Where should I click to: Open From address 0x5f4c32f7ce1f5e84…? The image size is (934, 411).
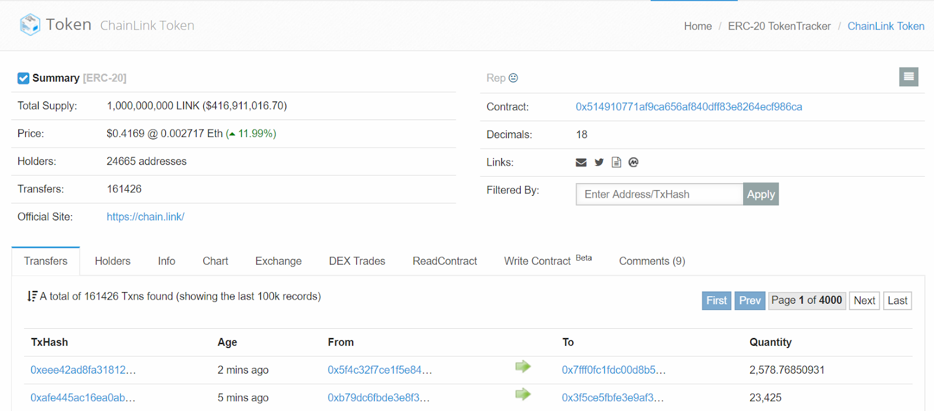[379, 370]
